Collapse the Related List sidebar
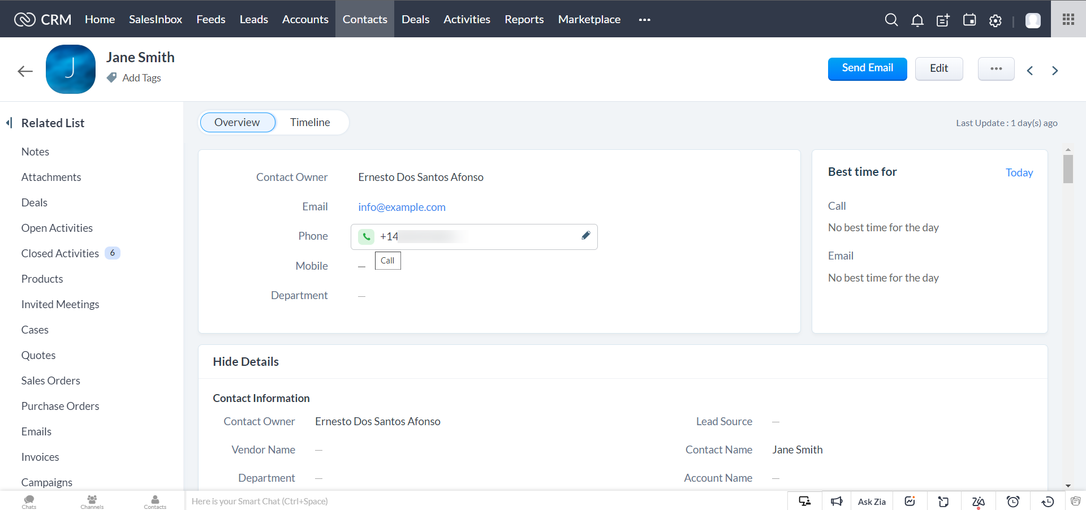1086x510 pixels. pos(9,123)
